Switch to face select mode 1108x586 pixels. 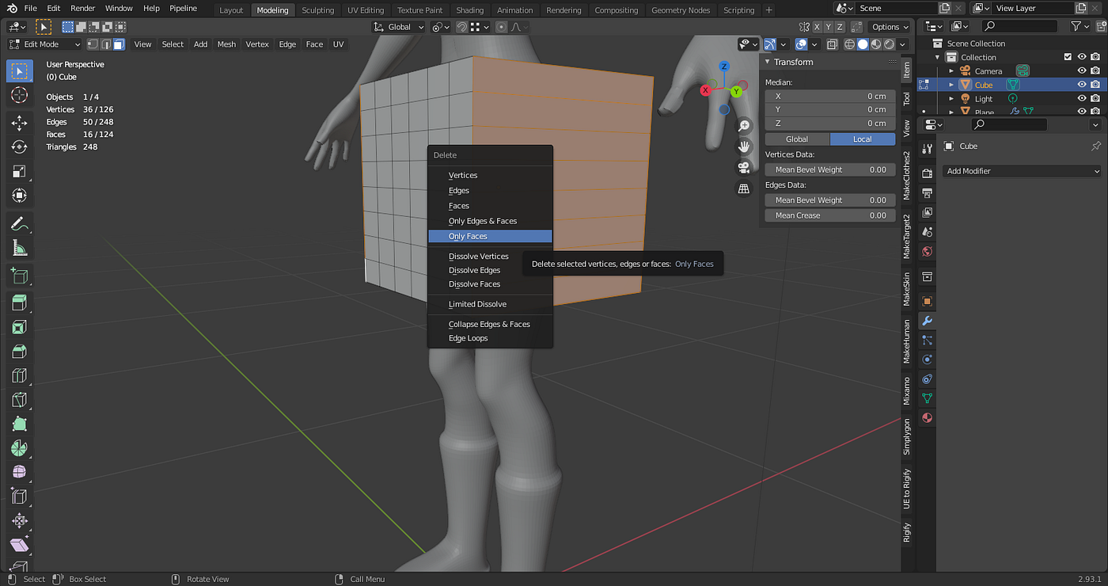pos(119,44)
